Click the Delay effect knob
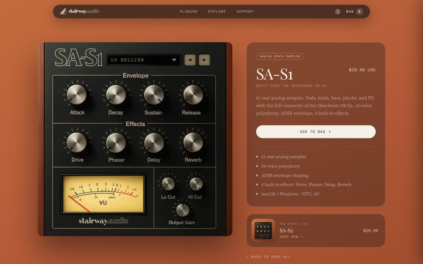Viewport: 423px width, 264px height. coord(154,142)
